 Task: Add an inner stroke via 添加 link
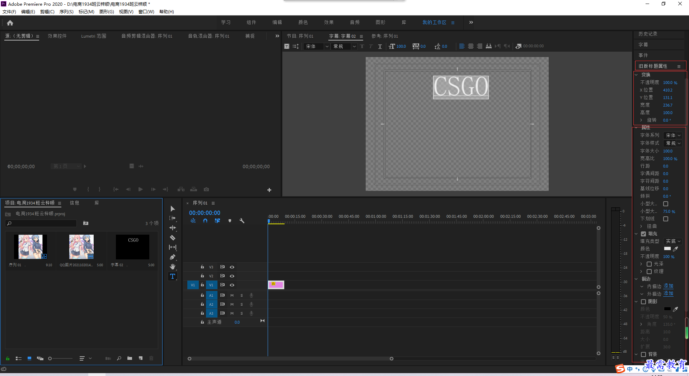[x=669, y=286]
